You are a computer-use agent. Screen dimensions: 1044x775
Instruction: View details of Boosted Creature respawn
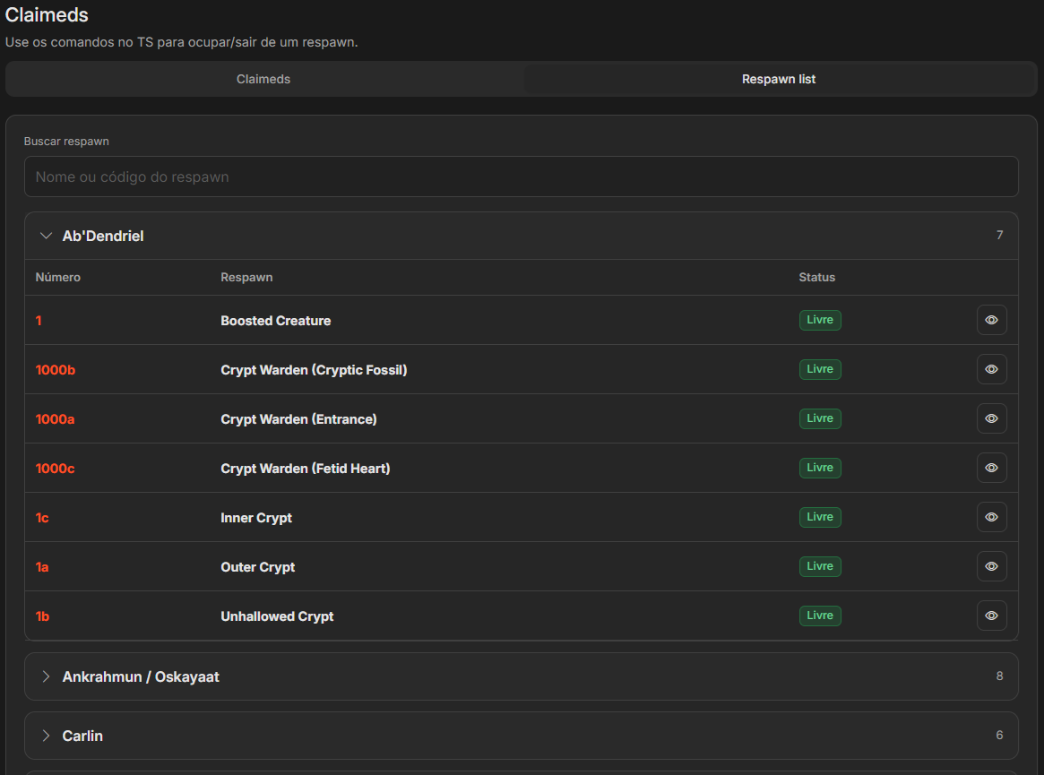pyautogui.click(x=991, y=320)
